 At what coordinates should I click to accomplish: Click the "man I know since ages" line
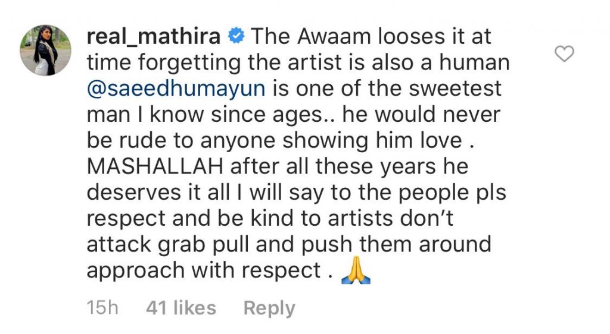coord(293,115)
